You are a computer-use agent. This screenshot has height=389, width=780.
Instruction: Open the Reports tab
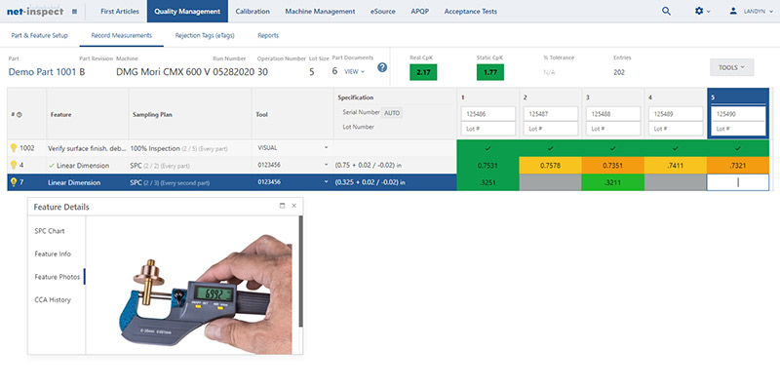(268, 35)
